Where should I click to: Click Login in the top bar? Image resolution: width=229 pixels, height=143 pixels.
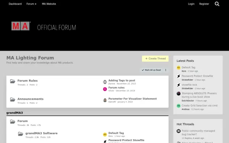pos(191,4)
